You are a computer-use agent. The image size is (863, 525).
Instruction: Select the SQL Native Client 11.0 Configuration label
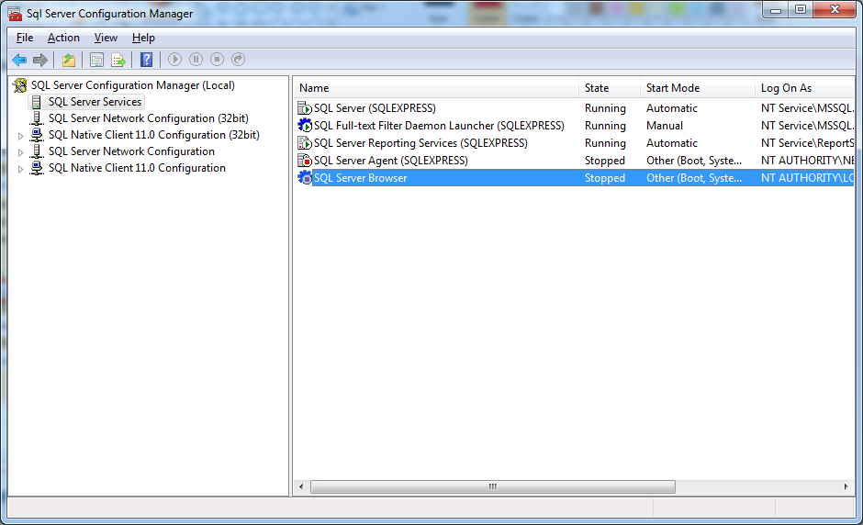[137, 168]
